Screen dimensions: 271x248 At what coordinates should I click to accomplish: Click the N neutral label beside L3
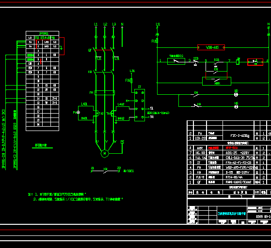[x=122, y=24]
